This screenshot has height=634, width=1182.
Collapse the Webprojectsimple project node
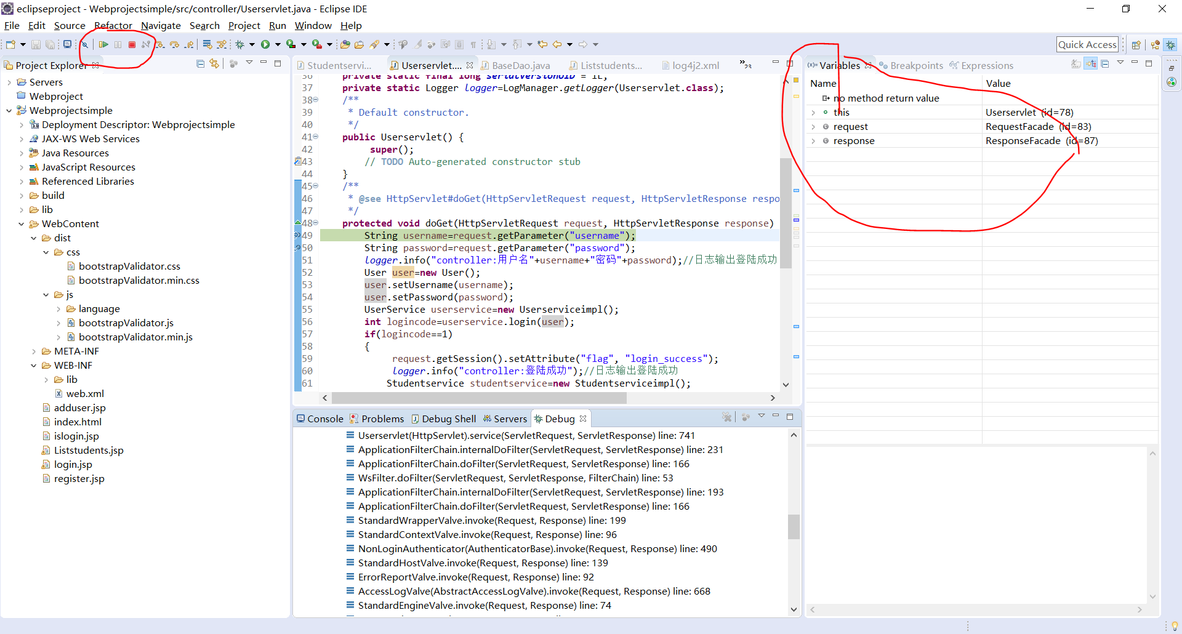(9, 111)
